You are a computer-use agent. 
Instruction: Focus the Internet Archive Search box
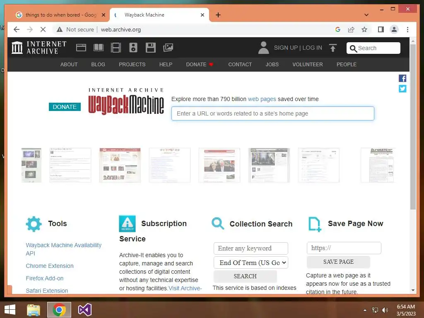pyautogui.click(x=373, y=48)
